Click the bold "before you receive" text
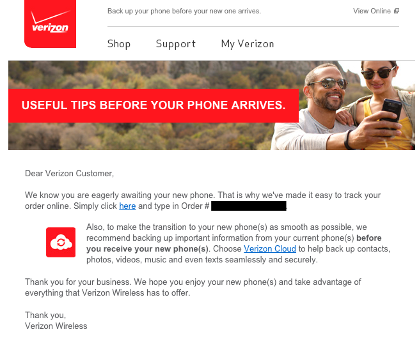 pos(234,243)
